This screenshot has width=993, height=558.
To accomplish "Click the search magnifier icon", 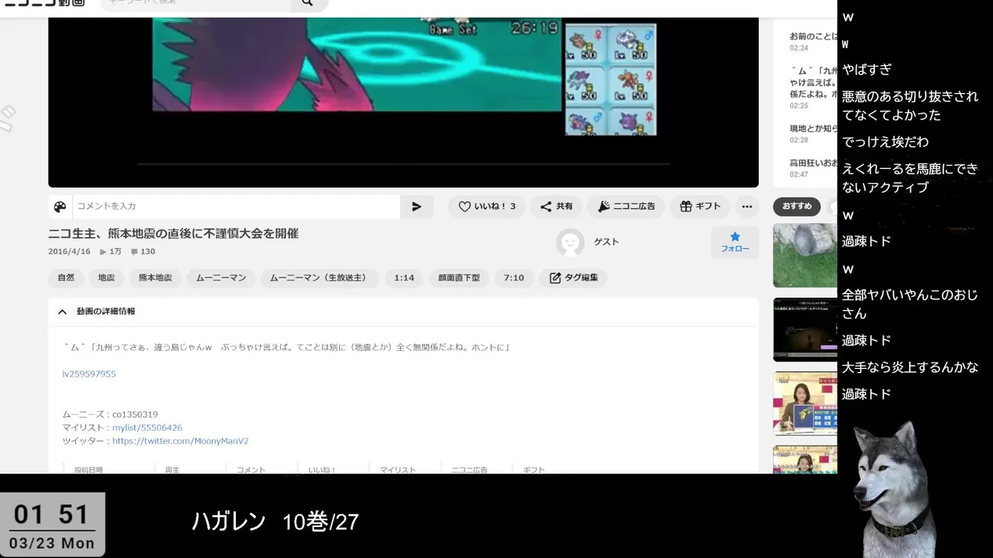I will click(308, 3).
